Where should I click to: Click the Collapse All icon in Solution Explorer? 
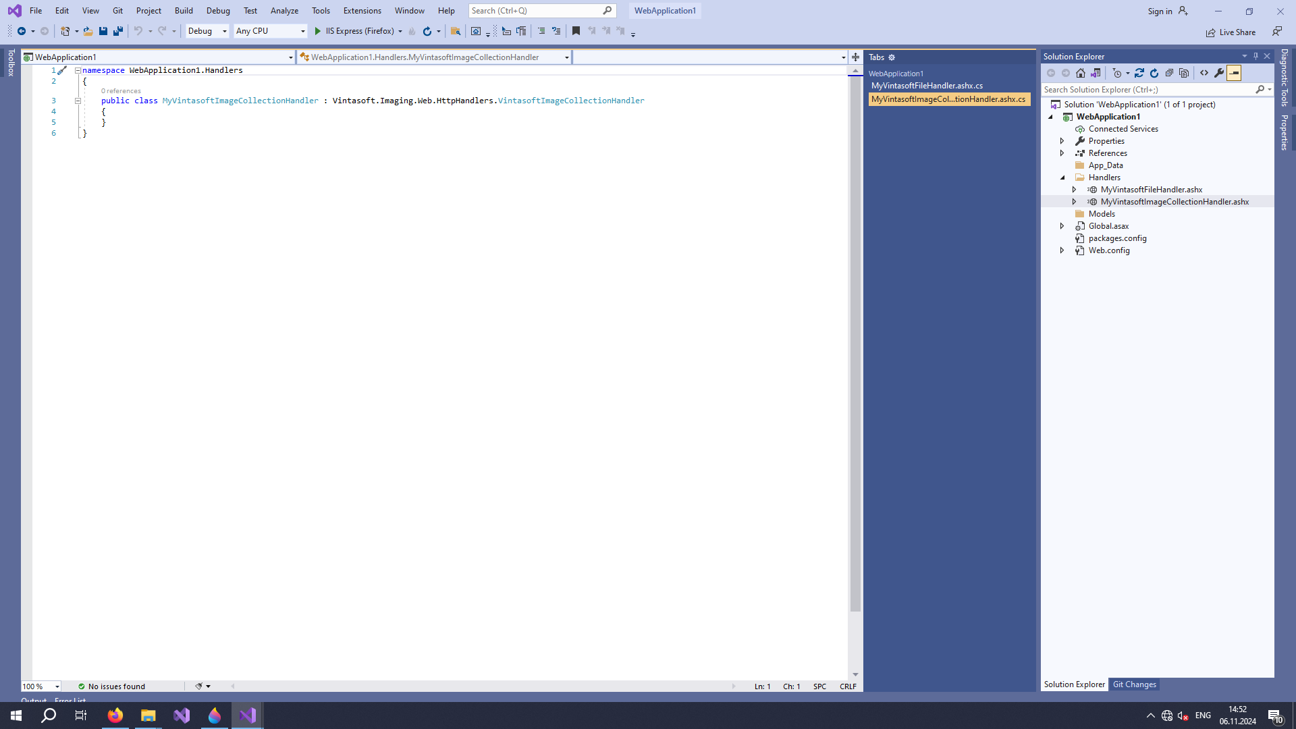[1170, 73]
